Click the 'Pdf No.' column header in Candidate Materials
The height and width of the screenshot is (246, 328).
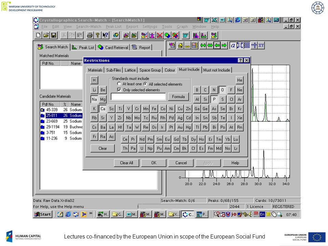point(50,104)
